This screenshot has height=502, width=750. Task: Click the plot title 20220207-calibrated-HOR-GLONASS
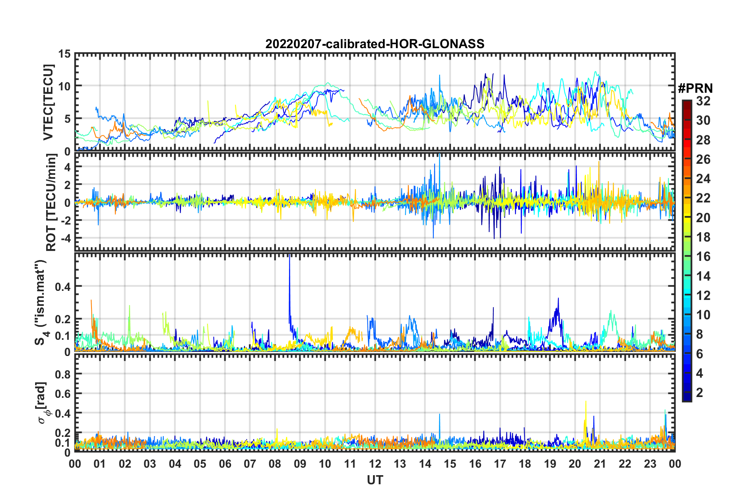pos(375,44)
